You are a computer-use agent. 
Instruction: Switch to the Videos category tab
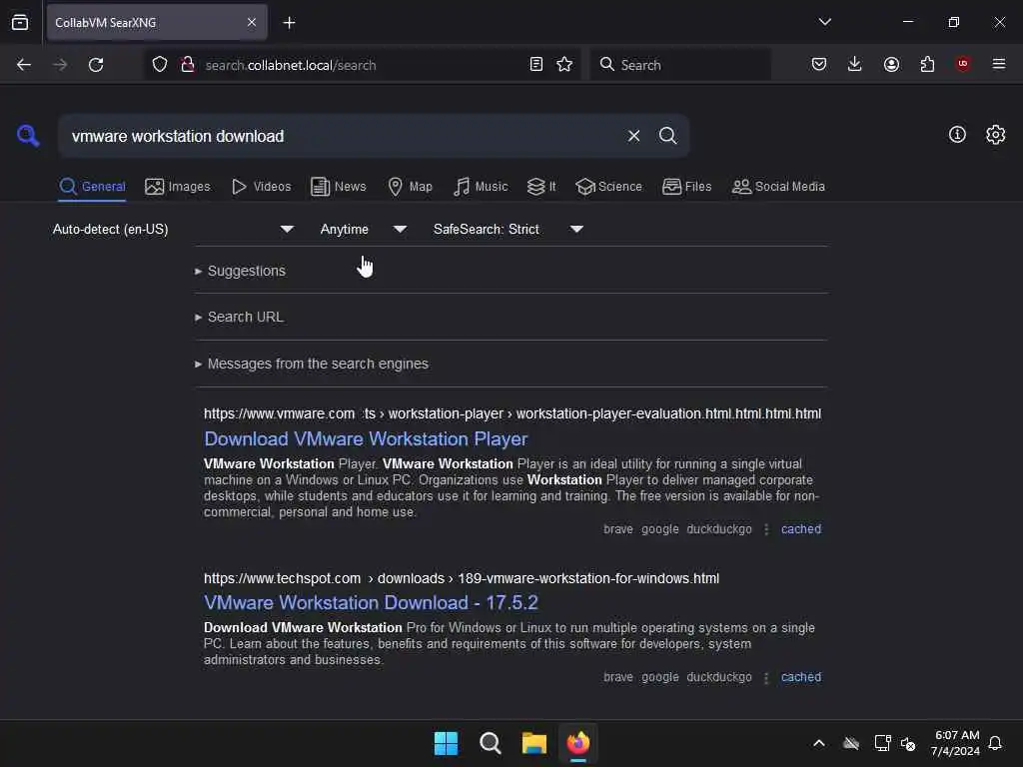coord(262,187)
